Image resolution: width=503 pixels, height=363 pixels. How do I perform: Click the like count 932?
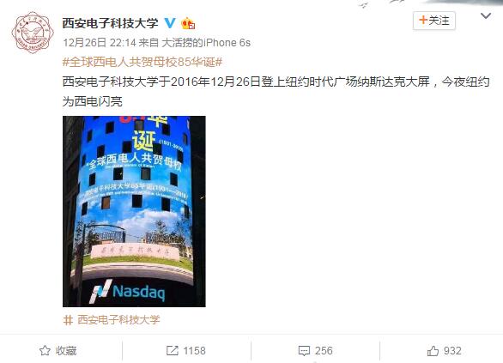[452, 351]
